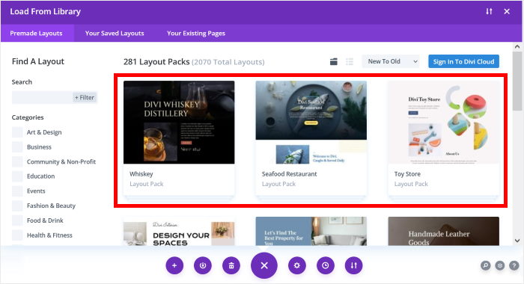
Task: Switch to Your Saved Layouts tab
Action: click(115, 33)
